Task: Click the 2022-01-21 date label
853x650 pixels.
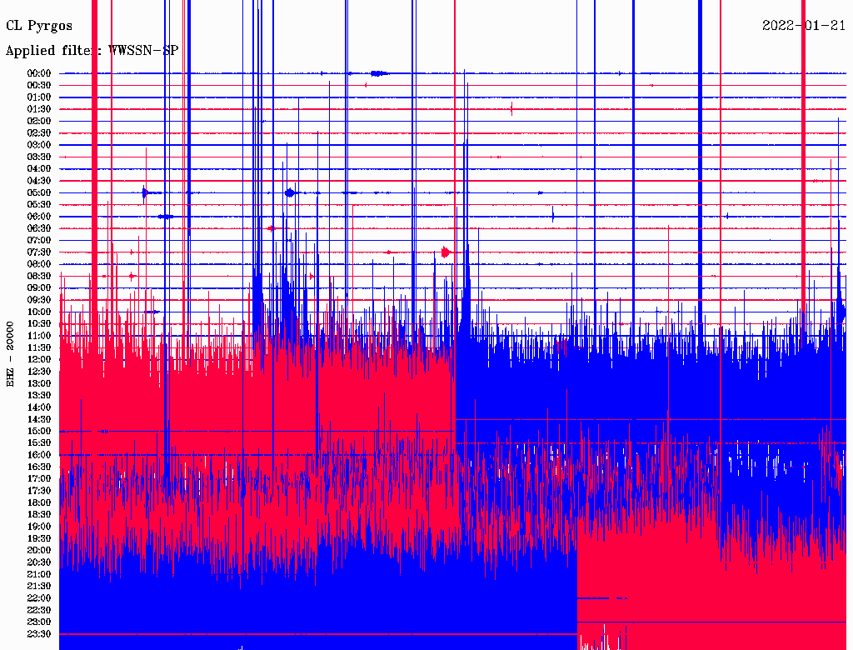Action: coord(804,26)
